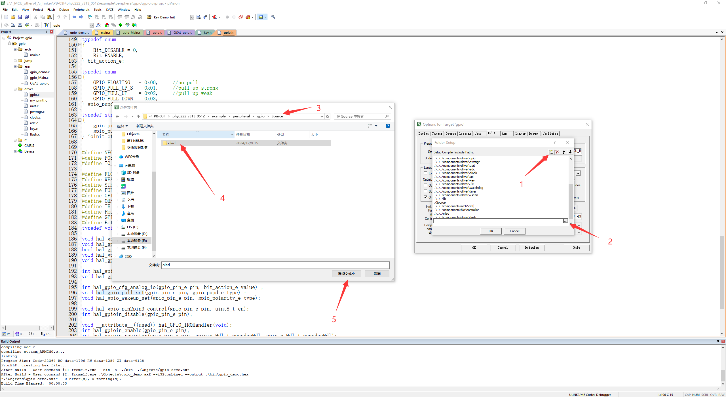Image resolution: width=726 pixels, height=397 pixels.
Task: Click the Defaults button in Options dialog
Action: [x=532, y=248]
